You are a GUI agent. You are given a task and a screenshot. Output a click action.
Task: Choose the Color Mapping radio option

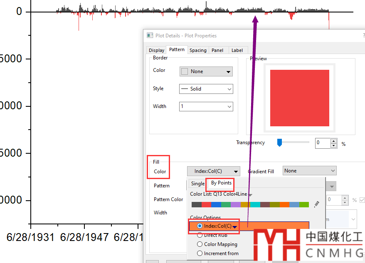(x=200, y=244)
